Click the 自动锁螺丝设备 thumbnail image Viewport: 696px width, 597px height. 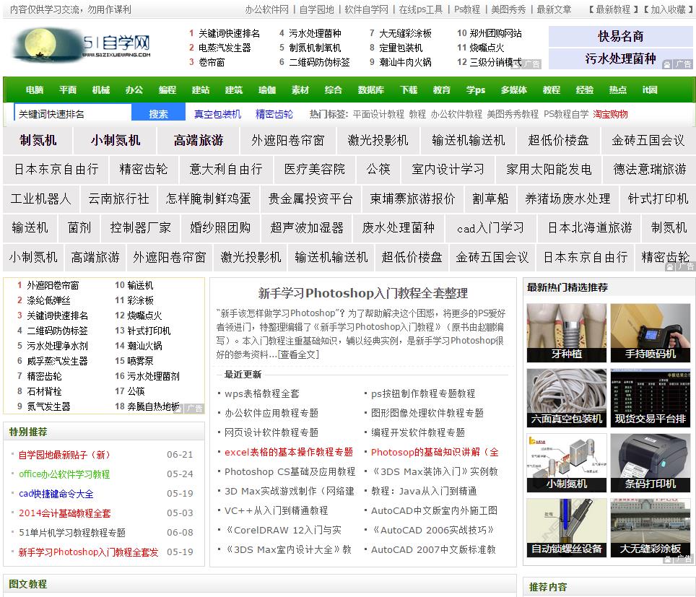[566, 527]
